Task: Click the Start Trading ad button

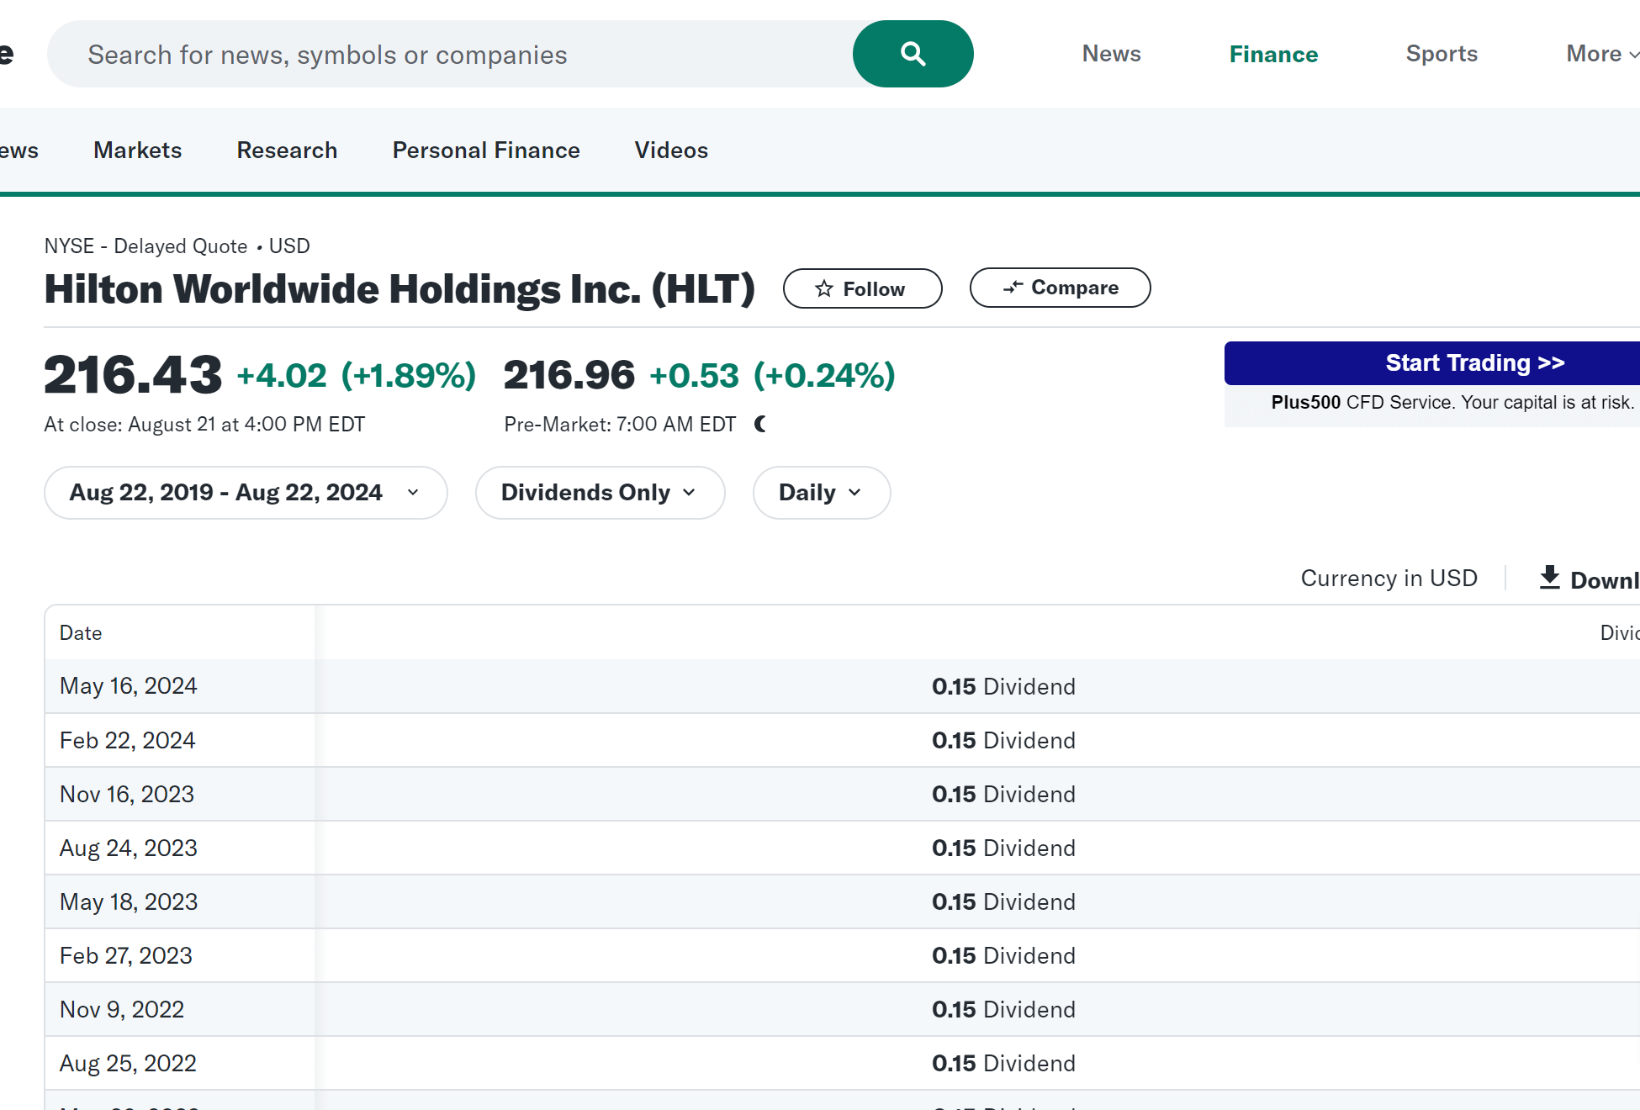Action: [x=1432, y=363]
